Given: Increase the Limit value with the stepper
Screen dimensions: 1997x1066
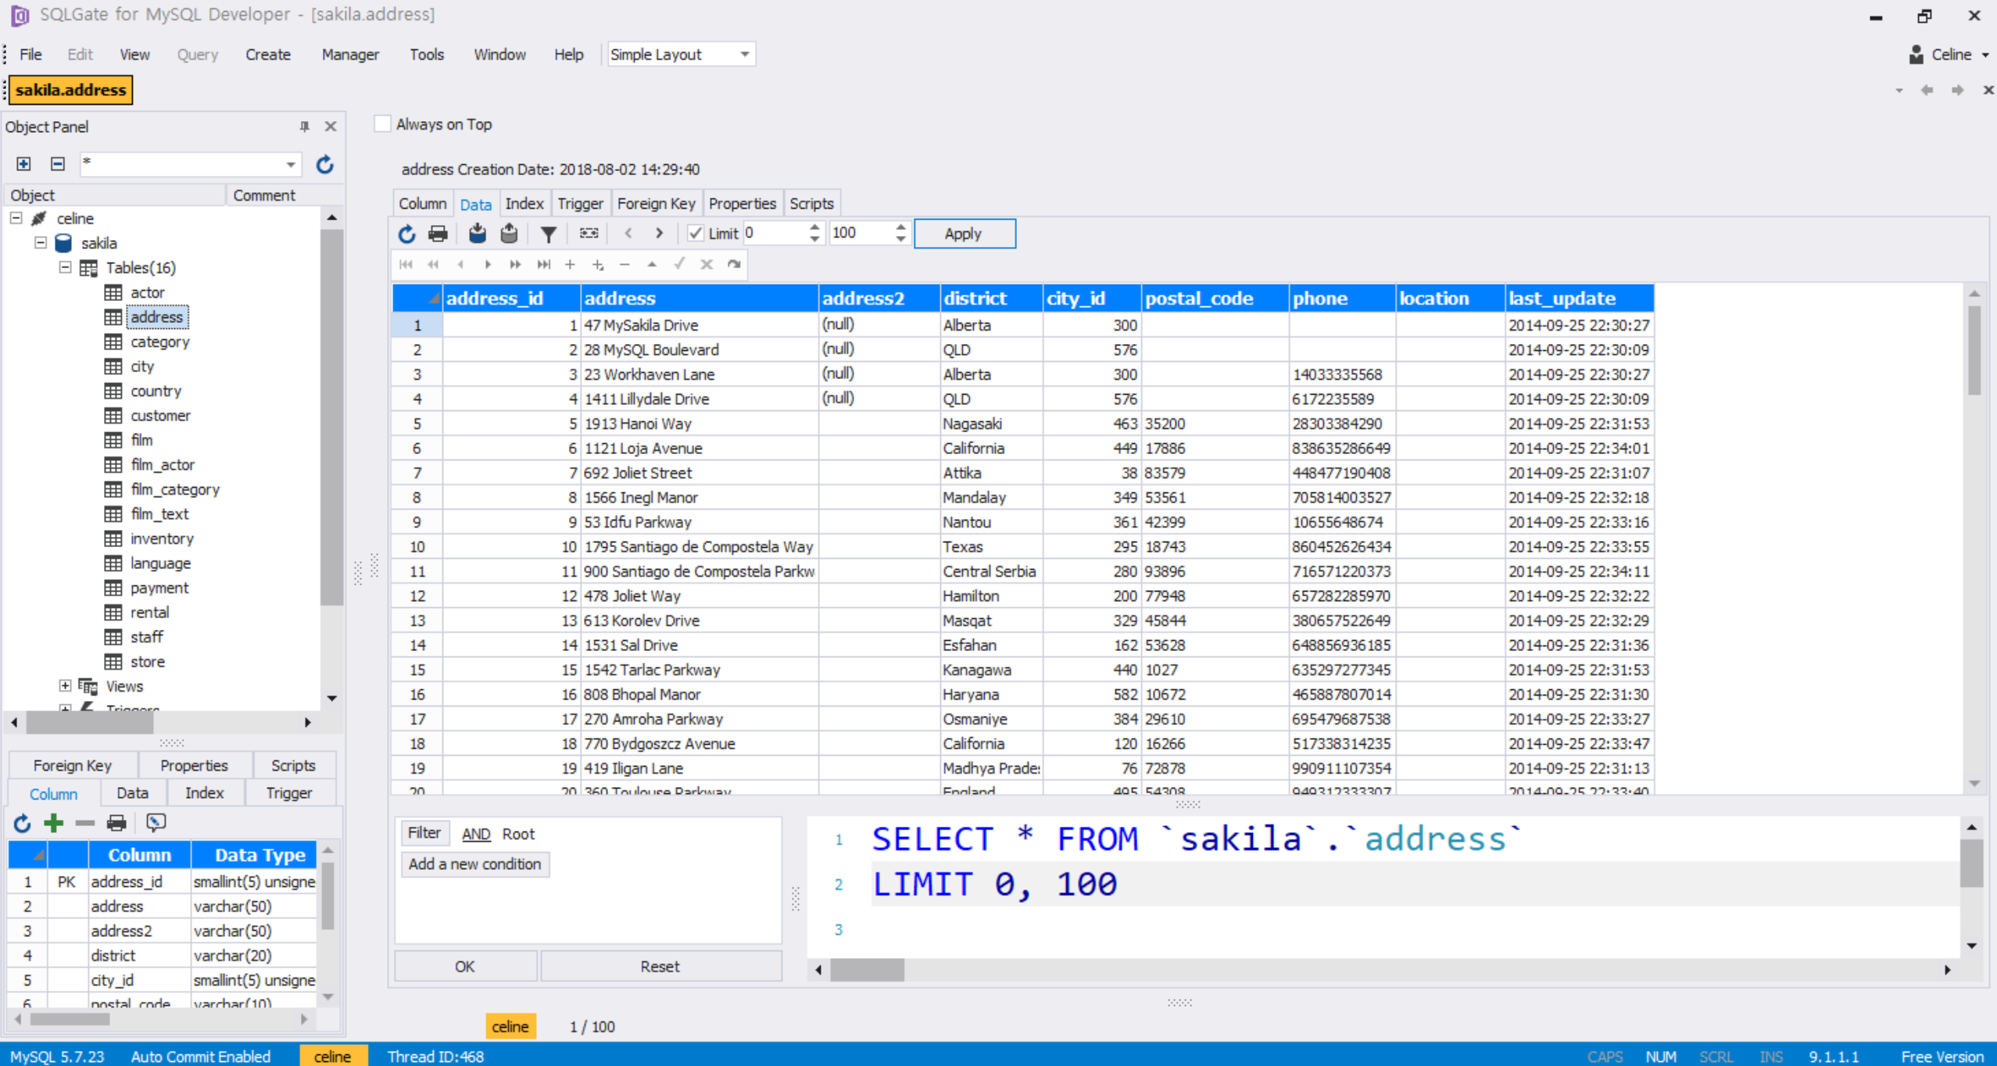Looking at the screenshot, I should point(900,228).
